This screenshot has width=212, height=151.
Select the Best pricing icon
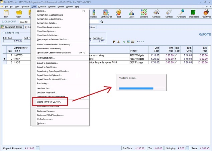click(x=119, y=13)
